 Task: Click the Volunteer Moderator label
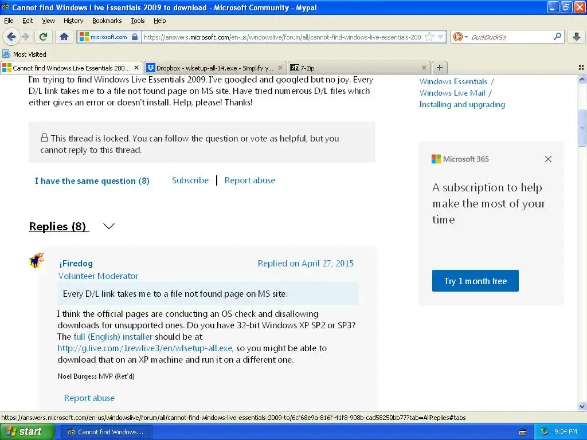point(98,276)
